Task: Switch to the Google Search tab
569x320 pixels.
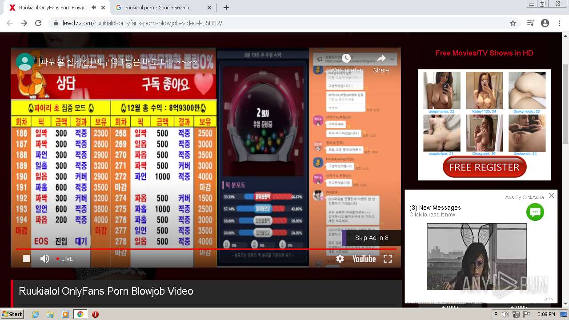Action: tap(163, 8)
